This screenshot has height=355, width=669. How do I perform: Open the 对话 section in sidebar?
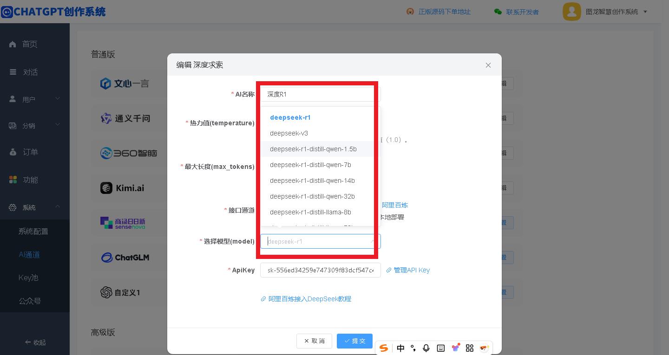tap(30, 72)
